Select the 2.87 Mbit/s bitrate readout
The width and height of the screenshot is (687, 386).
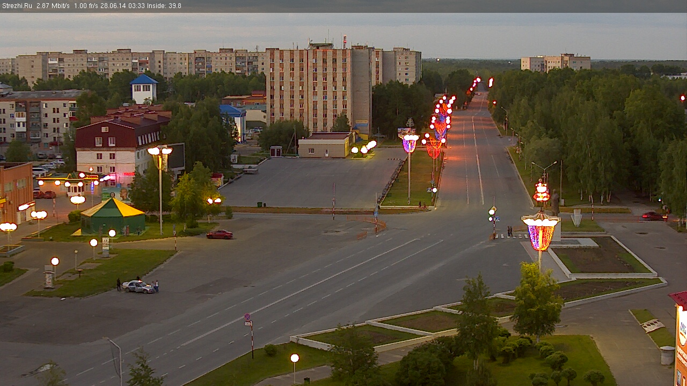[x=53, y=6]
